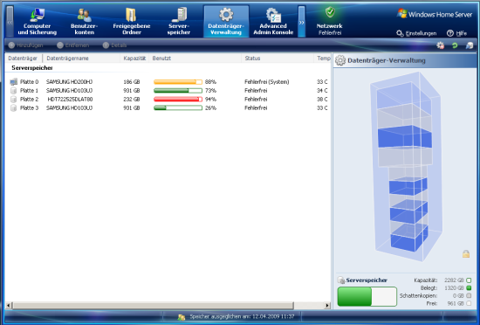The image size is (480, 325).
Task: Click the orange 88% usage bar
Action: tap(178, 82)
